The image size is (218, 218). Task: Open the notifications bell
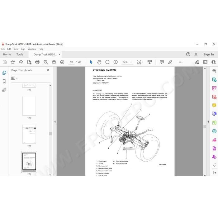pos(196,54)
